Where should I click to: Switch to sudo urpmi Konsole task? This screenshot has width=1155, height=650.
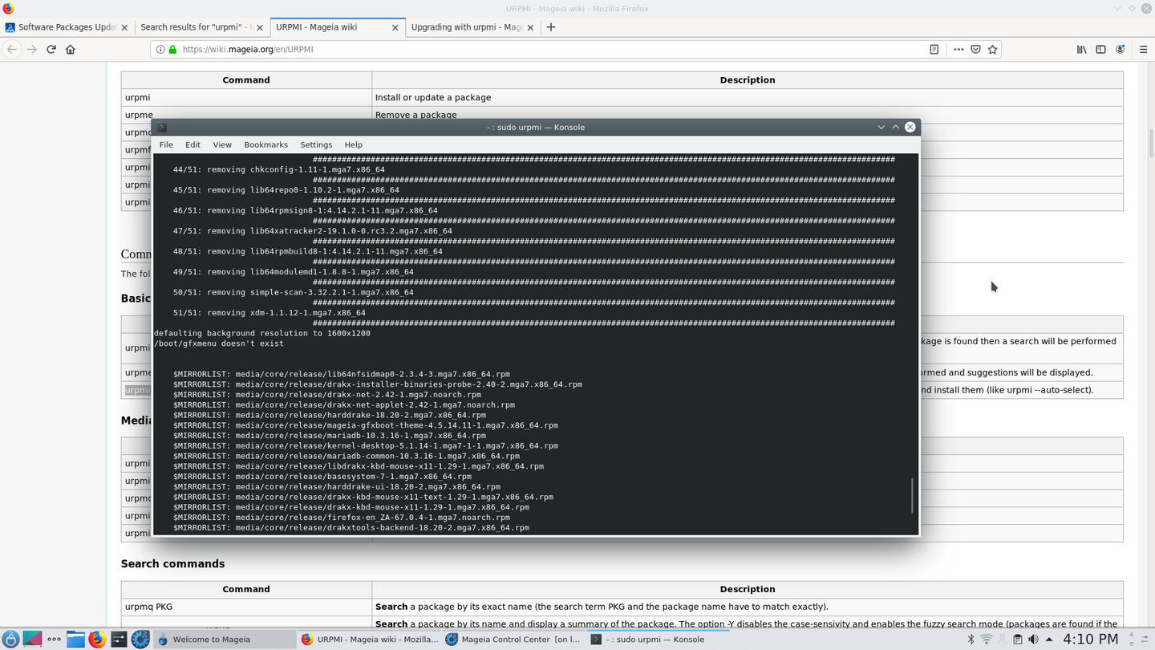[x=658, y=639]
